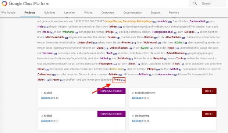
Task: Click the entity Accessoires 229
Action: click(x=167, y=74)
